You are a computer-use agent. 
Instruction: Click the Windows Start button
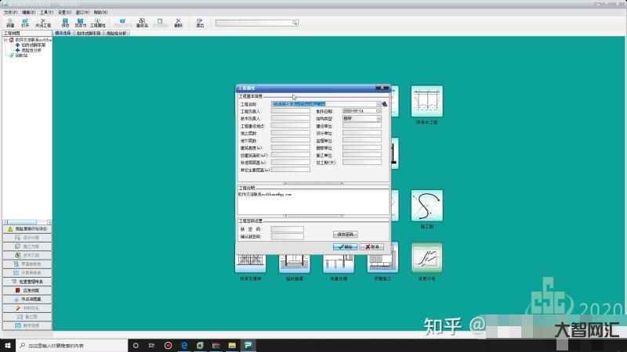(7, 345)
